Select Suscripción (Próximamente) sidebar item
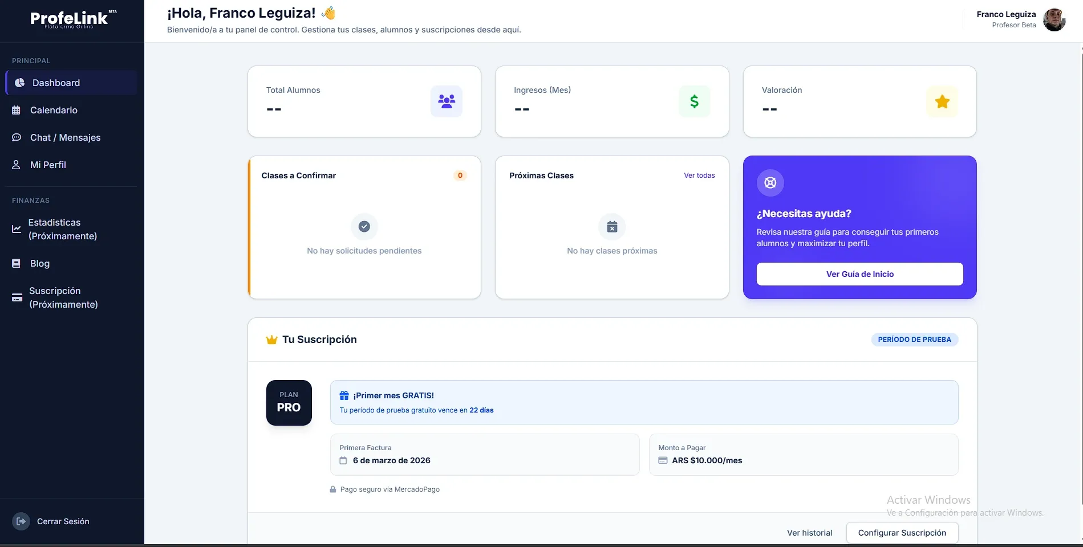 point(71,297)
